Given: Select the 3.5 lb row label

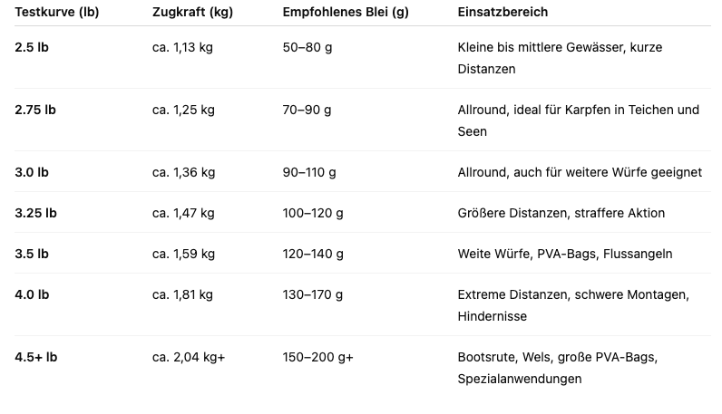Looking at the screenshot, I should (32, 254).
